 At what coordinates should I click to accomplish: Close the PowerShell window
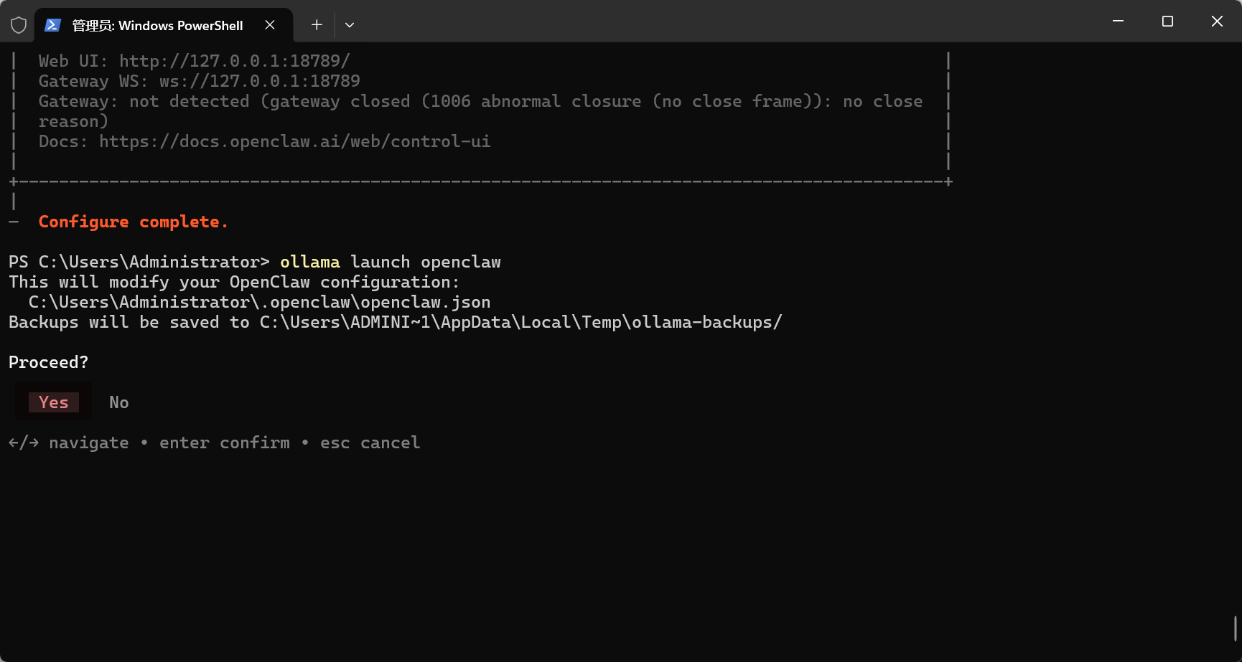click(x=1217, y=22)
